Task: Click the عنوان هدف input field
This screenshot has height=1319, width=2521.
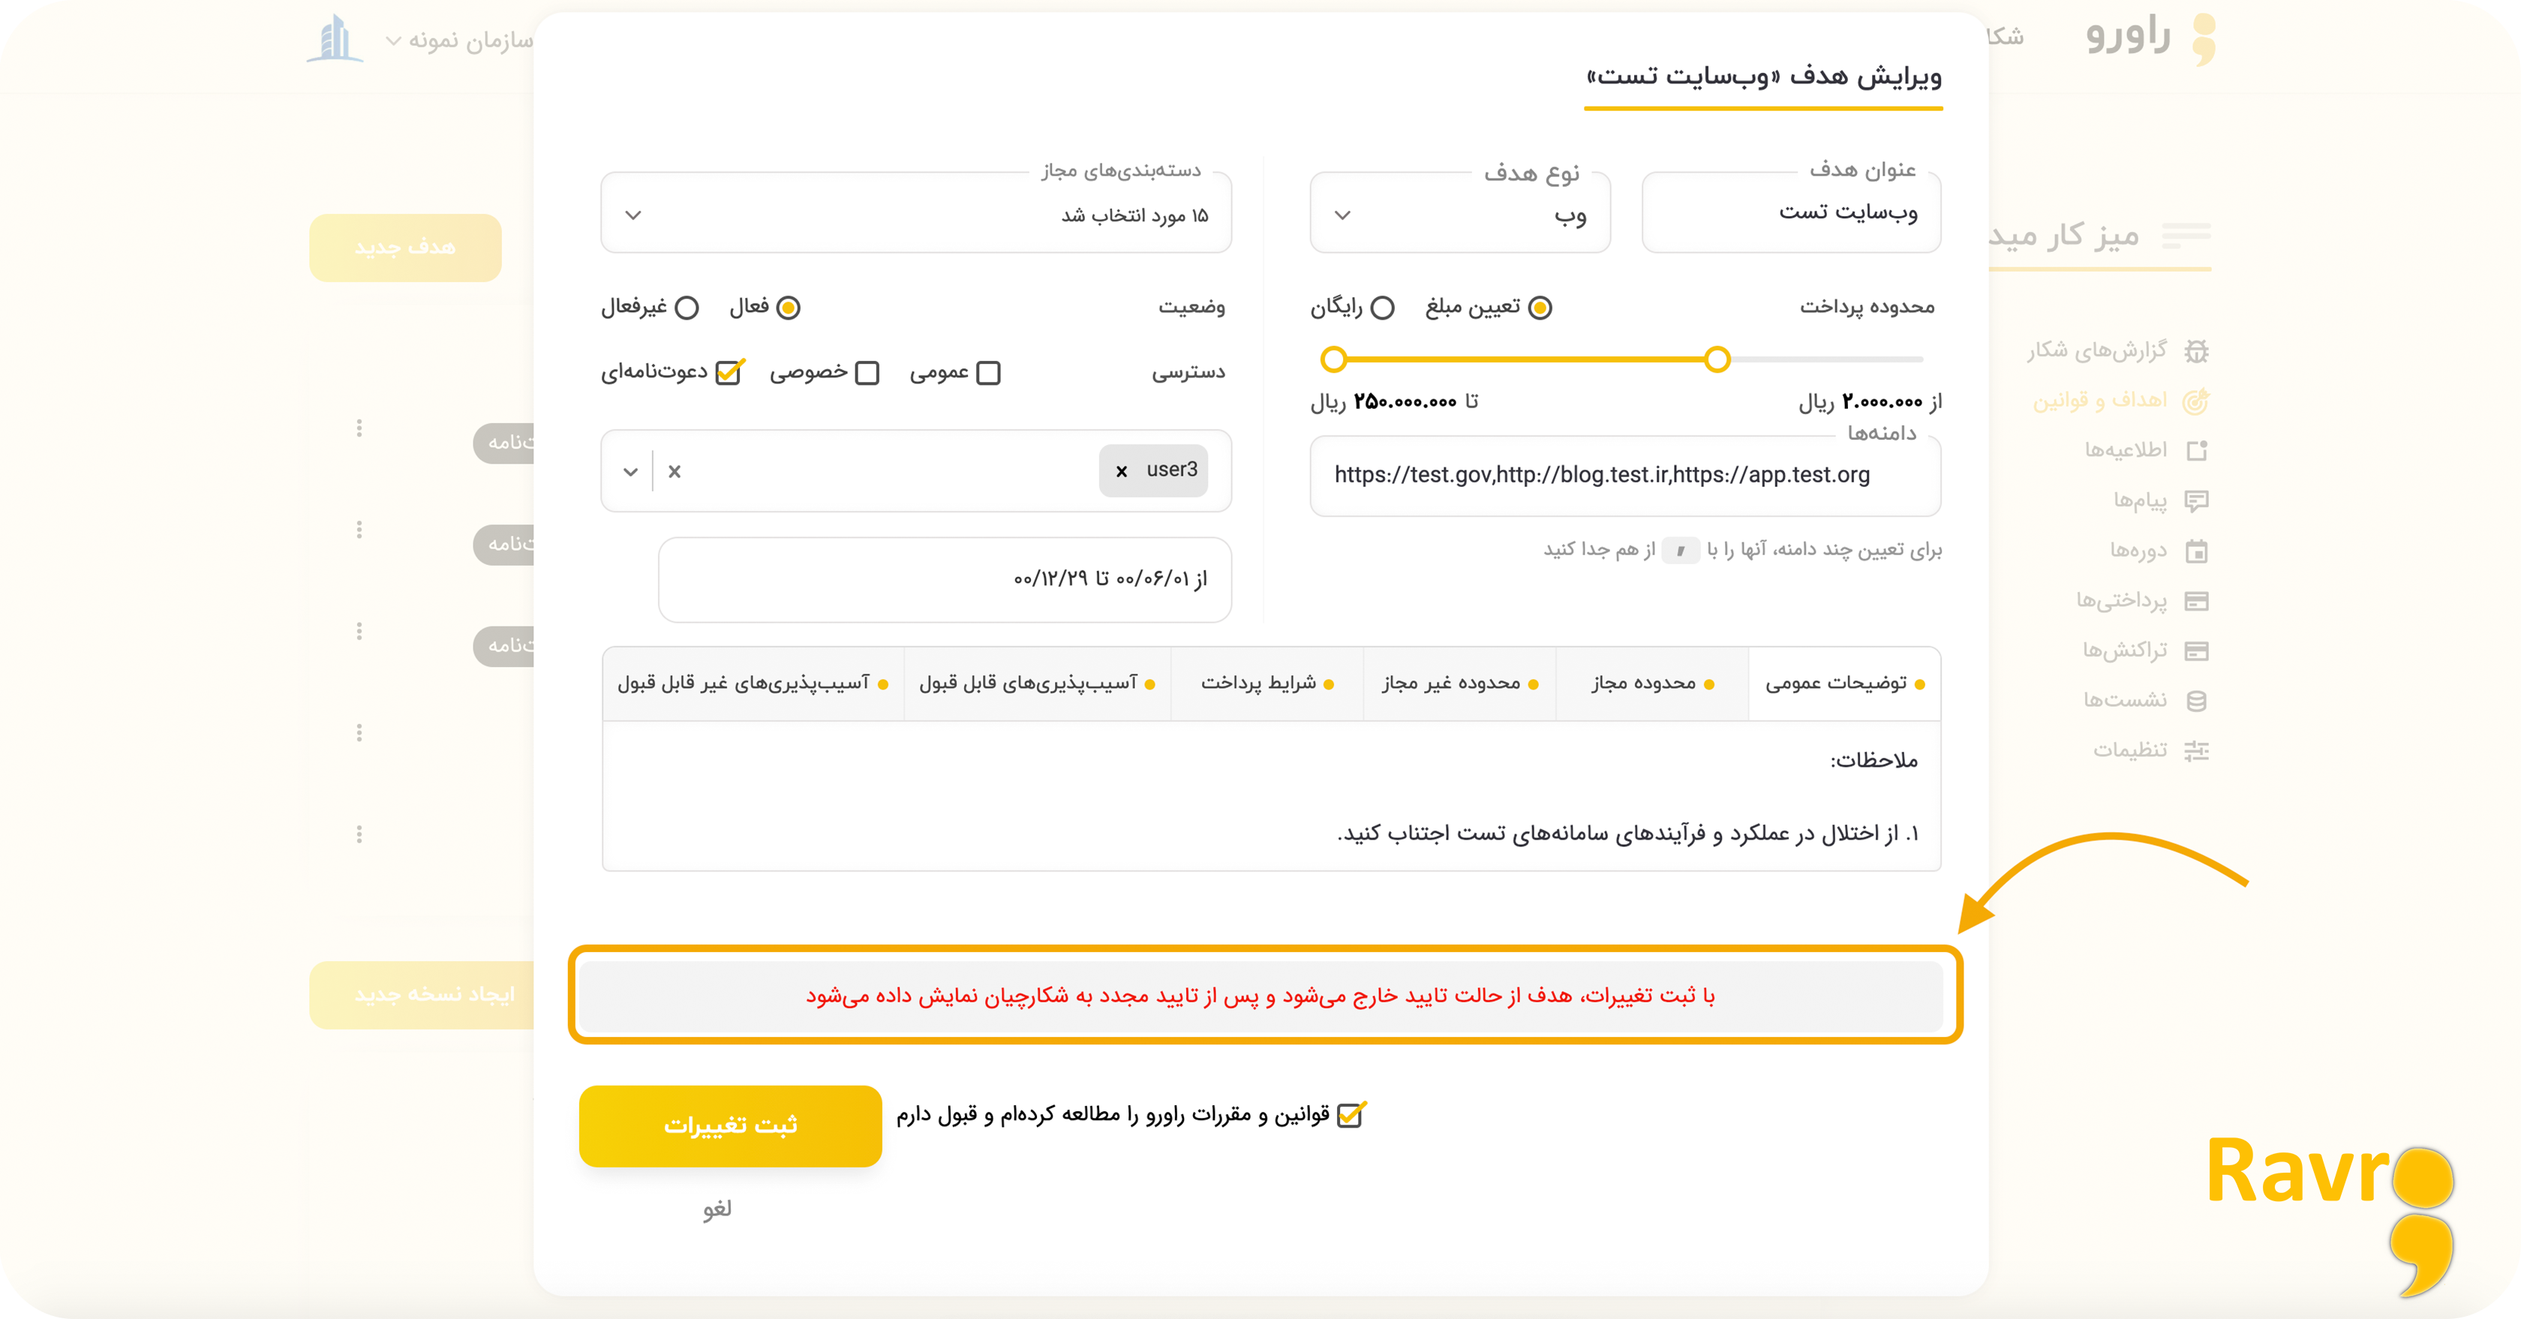Action: (x=1791, y=213)
